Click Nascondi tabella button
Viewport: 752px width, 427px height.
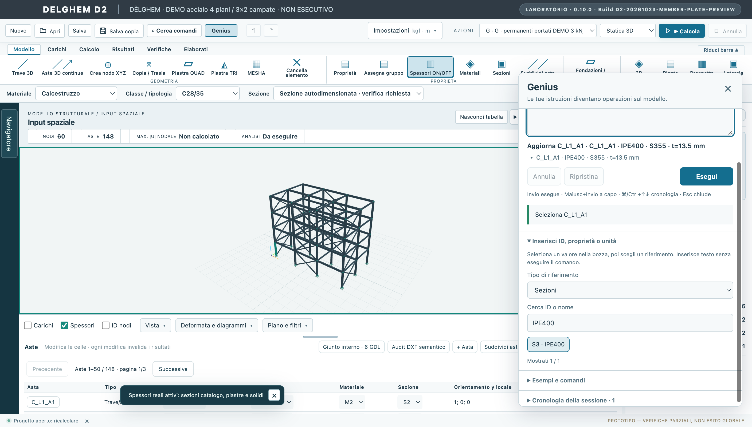point(481,117)
